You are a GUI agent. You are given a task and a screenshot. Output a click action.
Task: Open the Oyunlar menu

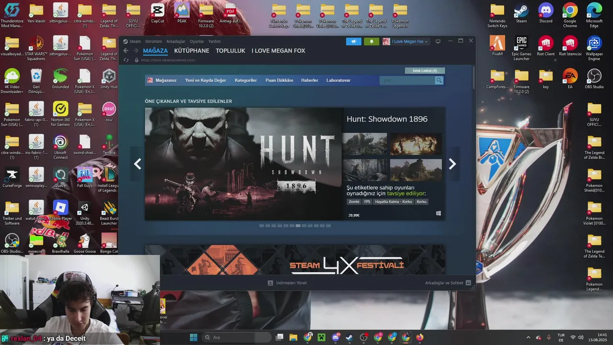(x=197, y=42)
